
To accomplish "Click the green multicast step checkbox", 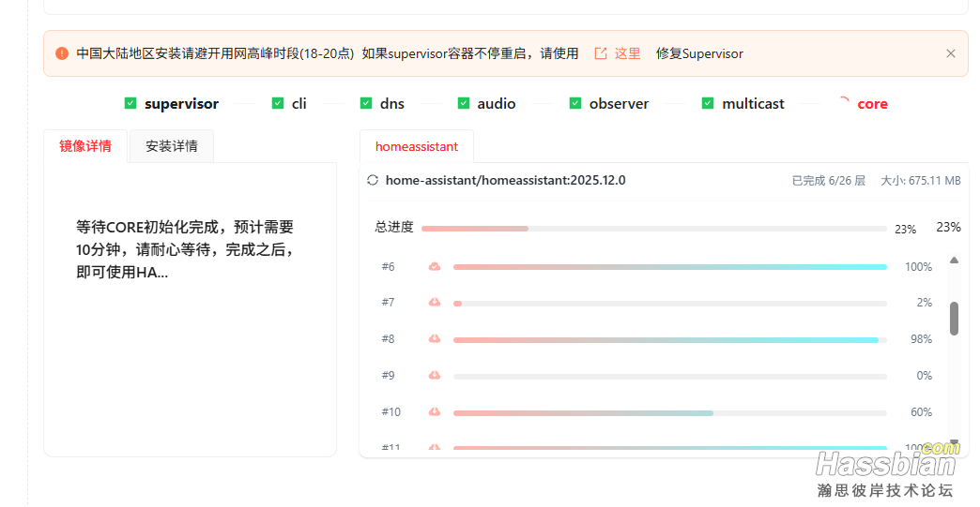I will (x=708, y=103).
